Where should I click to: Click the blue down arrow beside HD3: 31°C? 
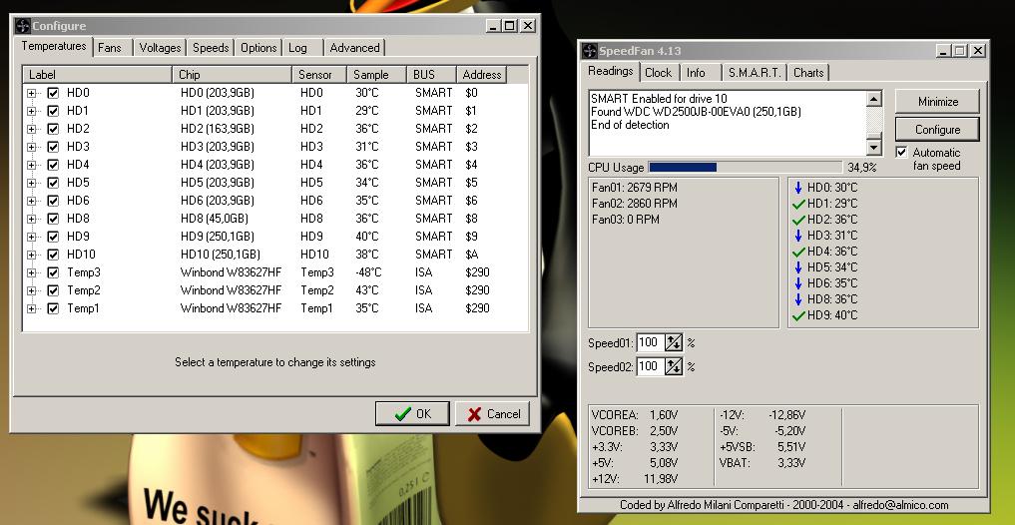click(x=798, y=236)
